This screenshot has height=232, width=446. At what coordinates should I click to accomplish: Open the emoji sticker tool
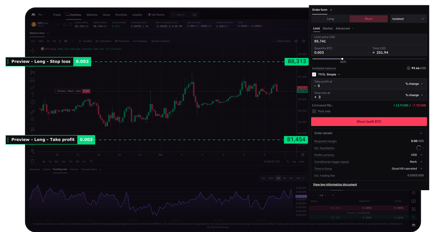33,102
